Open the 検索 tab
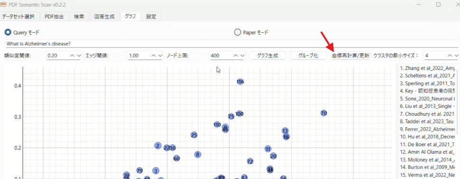460x179 pixels. click(x=79, y=17)
